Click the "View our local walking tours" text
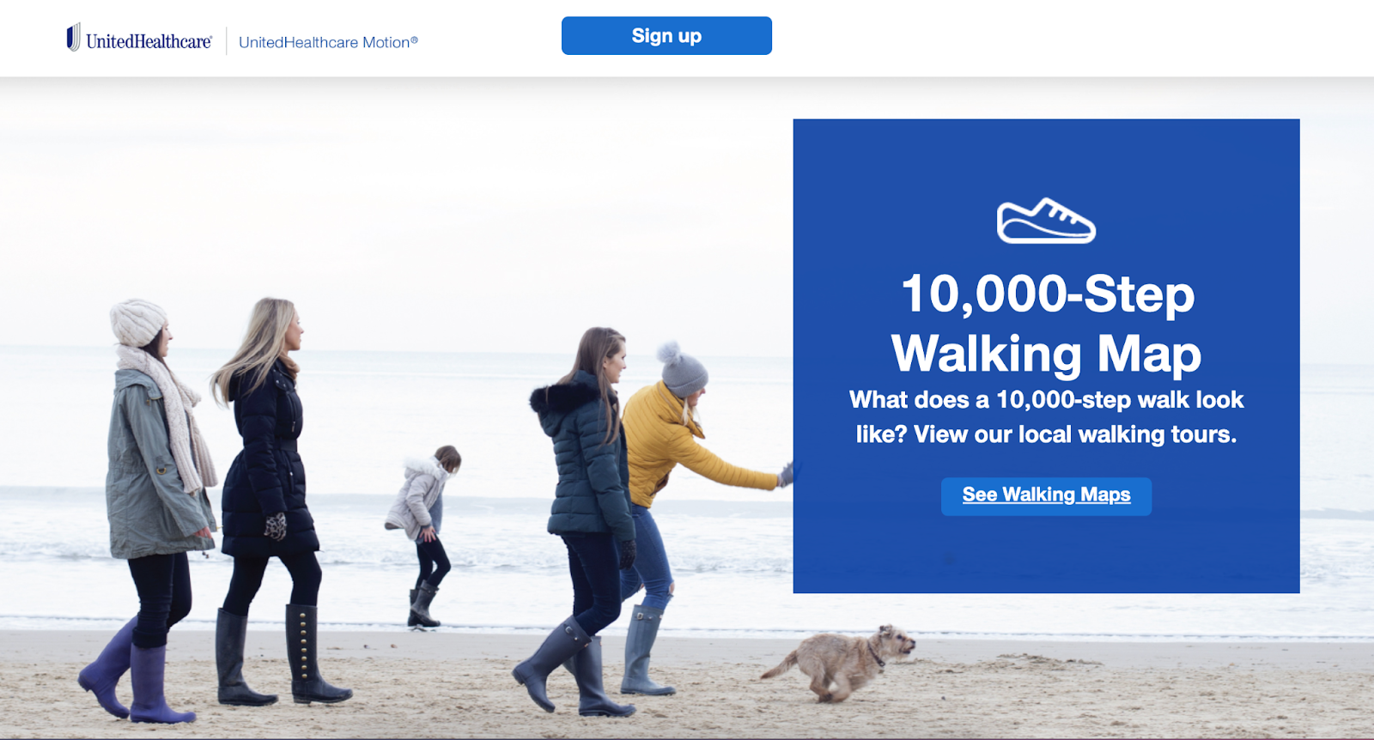 pos(1075,434)
